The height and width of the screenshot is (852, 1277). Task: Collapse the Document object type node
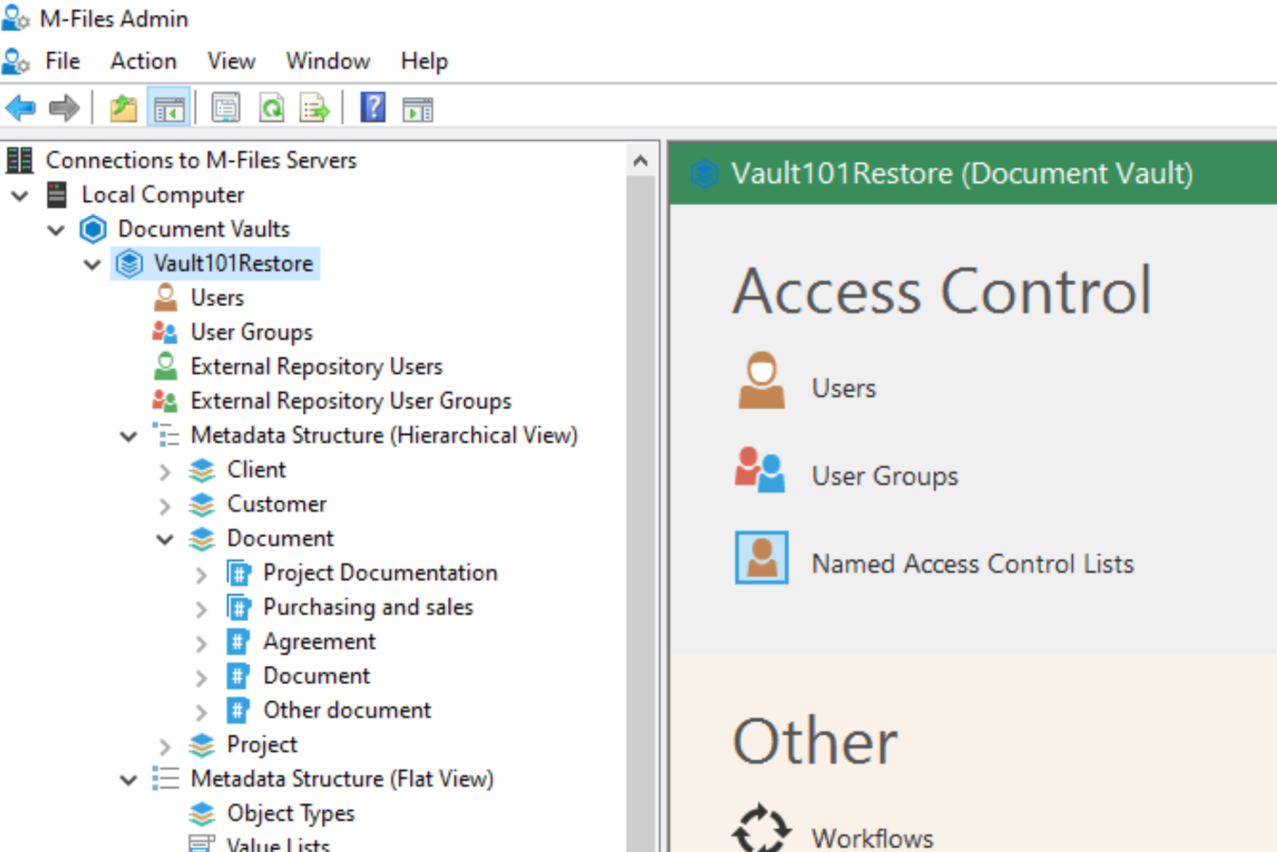(165, 540)
